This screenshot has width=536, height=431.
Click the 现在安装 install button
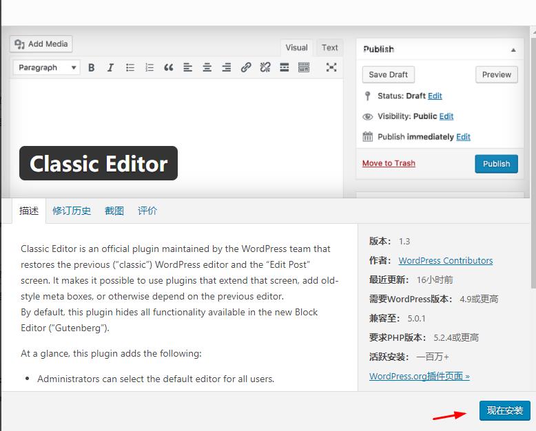(505, 410)
